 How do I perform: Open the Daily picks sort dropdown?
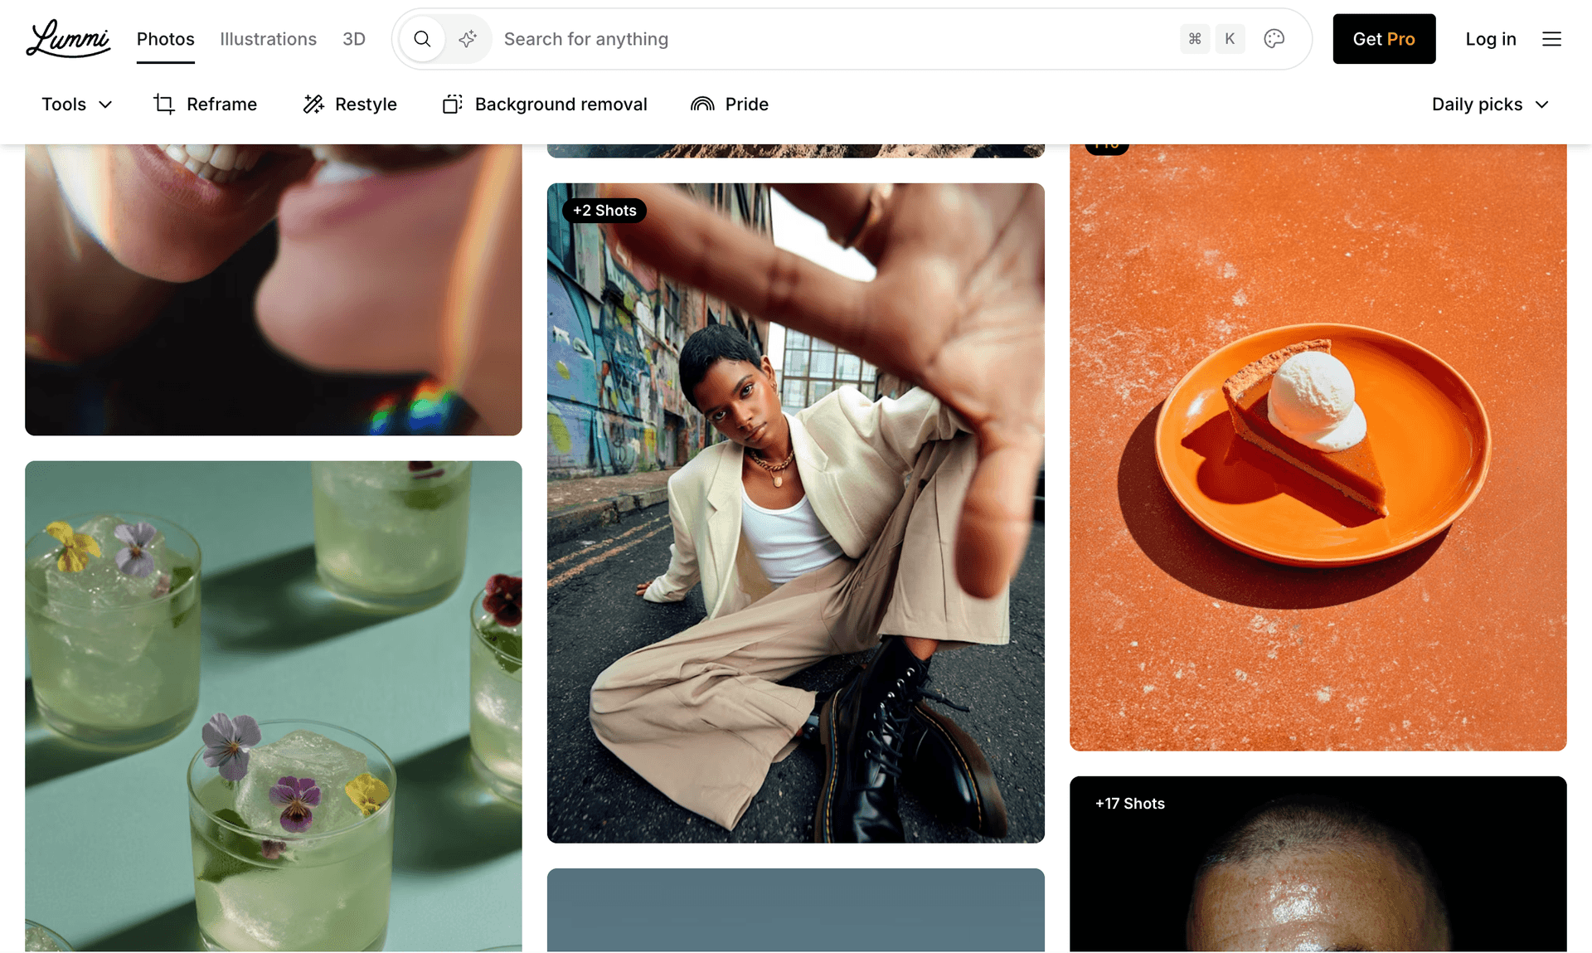point(1490,105)
